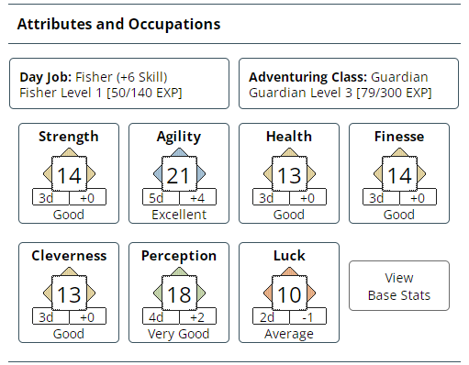Click the Attributes and Occupations heading
The width and height of the screenshot is (469, 365).
[x=118, y=24]
